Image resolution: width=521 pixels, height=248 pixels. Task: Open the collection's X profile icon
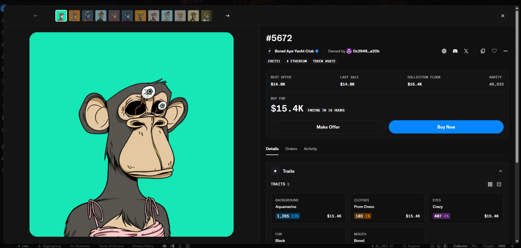[466, 51]
